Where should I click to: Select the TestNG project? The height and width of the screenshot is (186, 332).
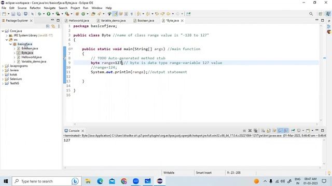coord(15,83)
